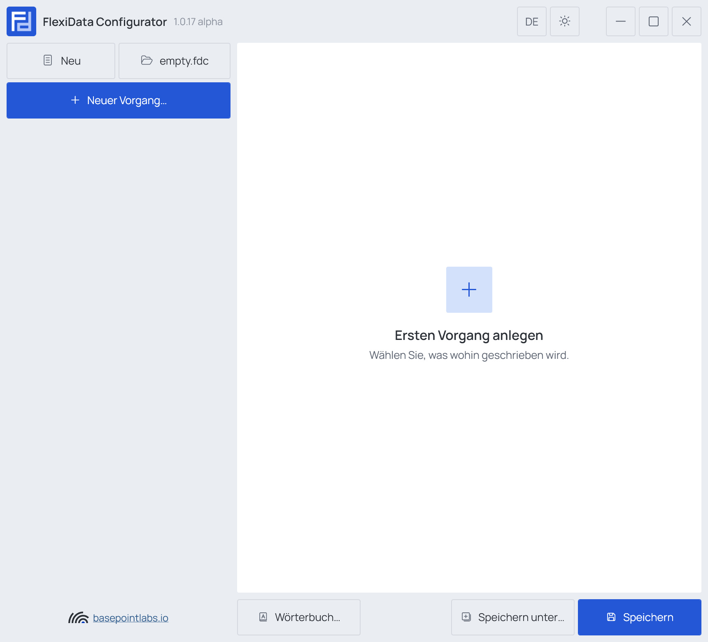Click the basepointlabs logo icon in footer
Screen dimensions: 708x642
point(78,618)
